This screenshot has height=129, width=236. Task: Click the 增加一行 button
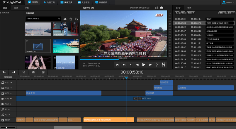[223, 13]
